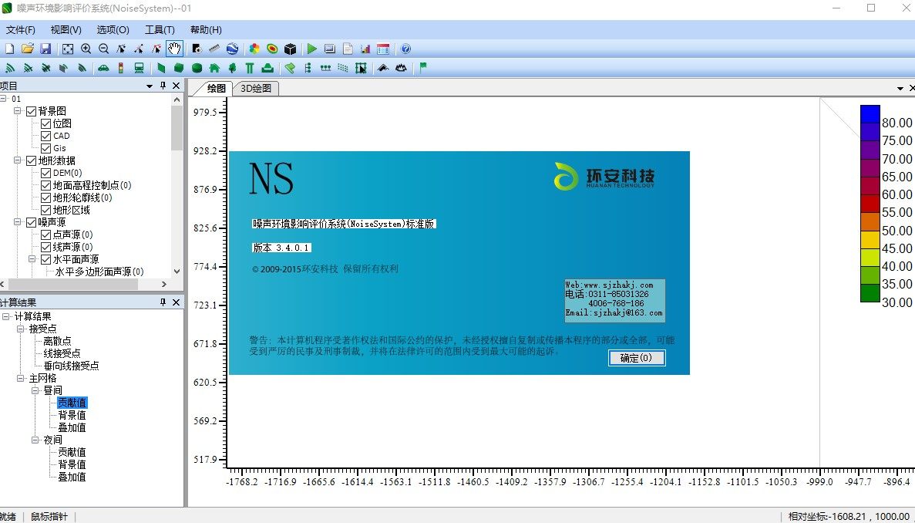The height and width of the screenshot is (523, 915).
Task: Open the 项目 panel dropdown arrow
Action: coord(150,86)
